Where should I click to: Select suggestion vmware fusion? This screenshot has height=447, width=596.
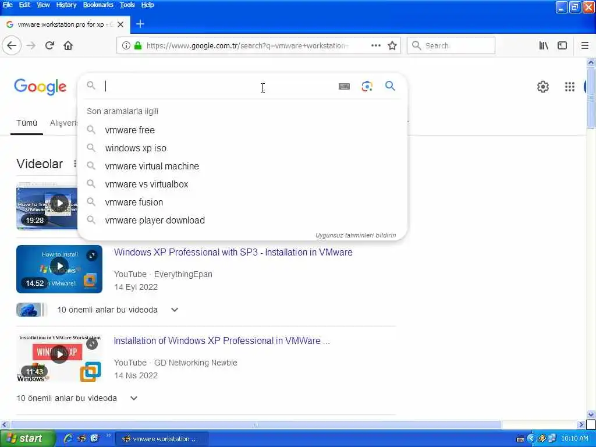pos(242,202)
